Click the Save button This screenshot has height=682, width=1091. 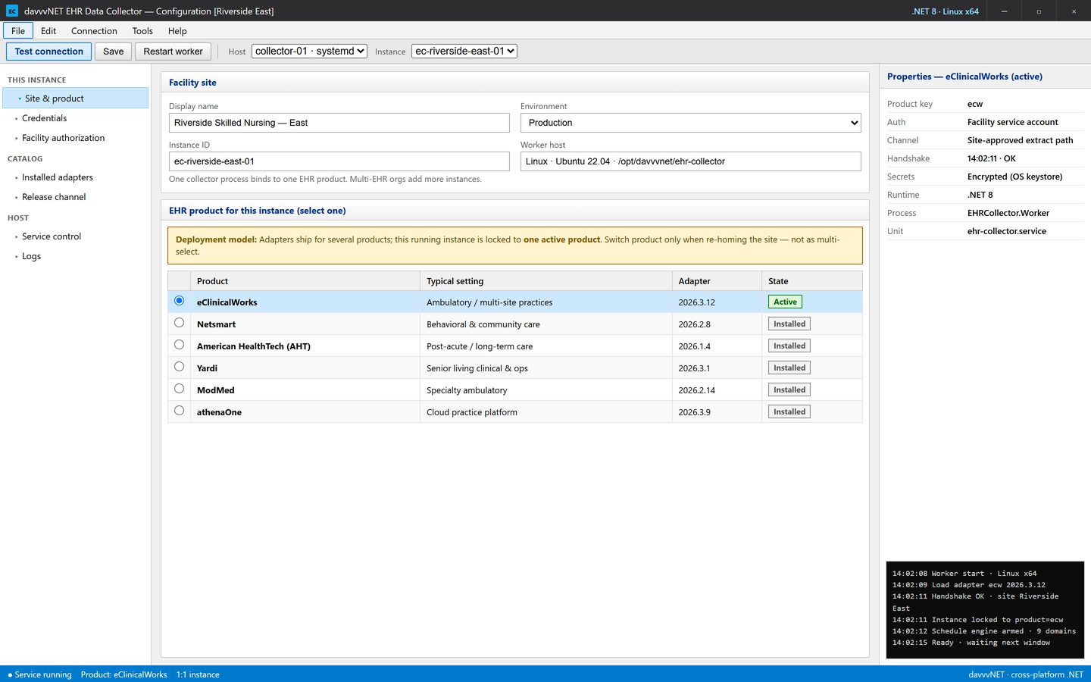[114, 52]
